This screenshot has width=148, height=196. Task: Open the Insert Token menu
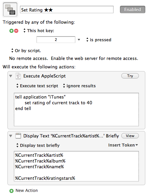click(123, 145)
